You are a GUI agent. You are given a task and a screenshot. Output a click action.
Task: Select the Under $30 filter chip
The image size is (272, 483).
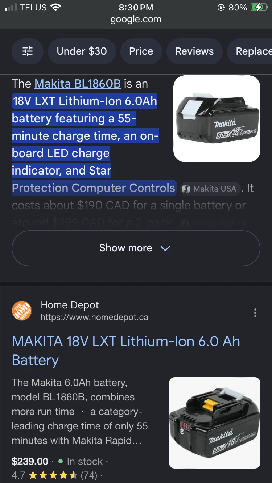pyautogui.click(x=82, y=51)
